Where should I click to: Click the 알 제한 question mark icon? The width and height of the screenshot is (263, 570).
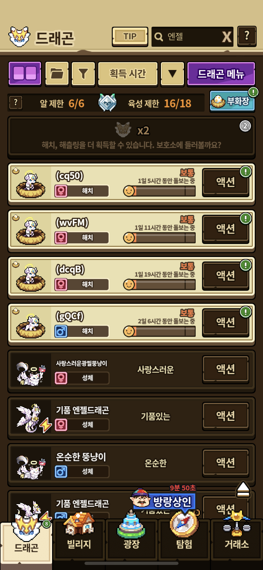16,103
